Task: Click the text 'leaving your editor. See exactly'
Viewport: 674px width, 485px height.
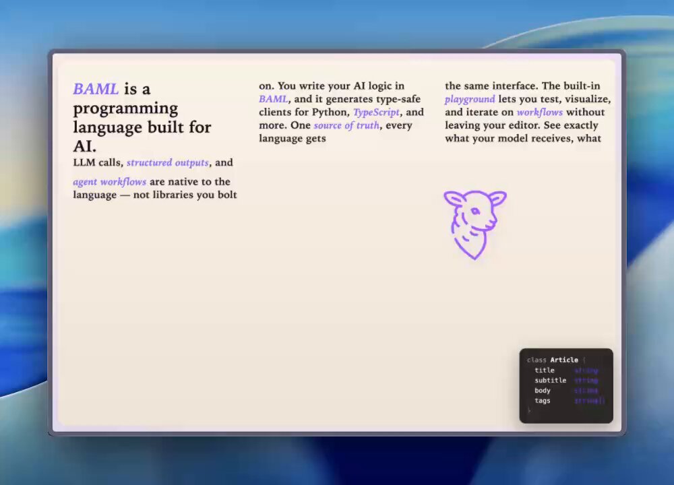Action: point(522,125)
